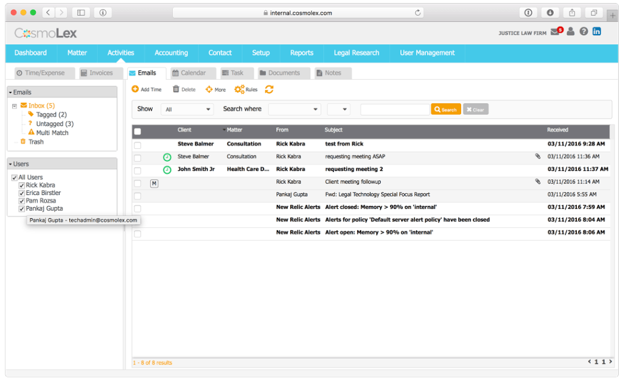Open browser downloads icon
Image resolution: width=623 pixels, height=378 pixels.
pyautogui.click(x=550, y=13)
